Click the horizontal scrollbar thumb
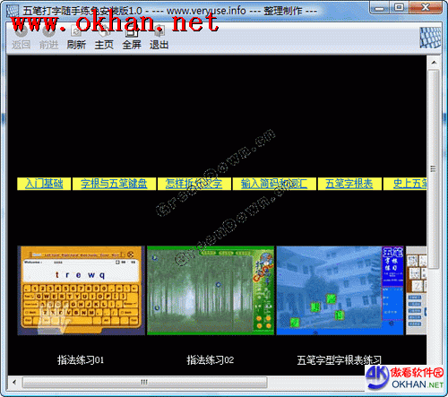 point(144,382)
